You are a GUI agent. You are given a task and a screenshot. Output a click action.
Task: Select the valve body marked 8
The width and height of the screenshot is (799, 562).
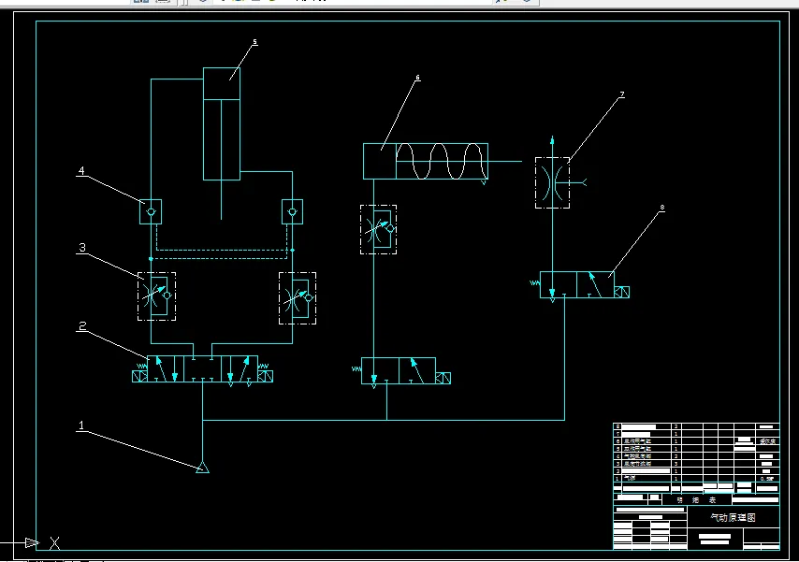[577, 285]
